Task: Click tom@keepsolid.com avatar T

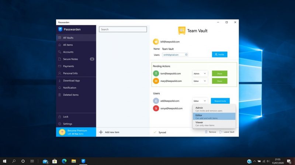Action: [156, 74]
